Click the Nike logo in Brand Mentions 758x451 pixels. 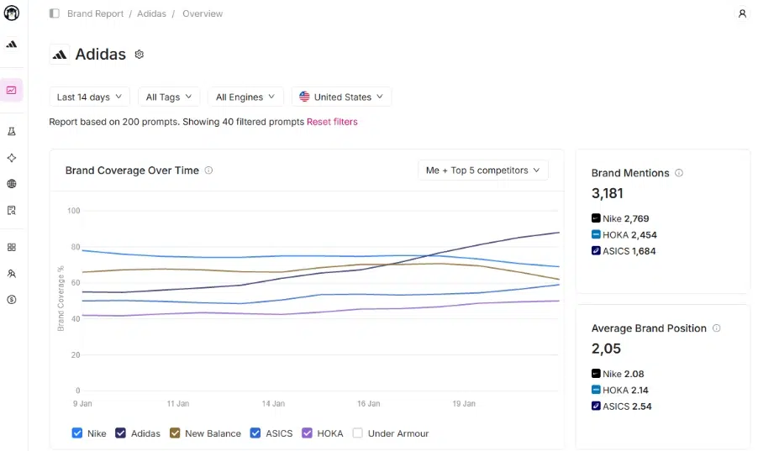tap(596, 218)
